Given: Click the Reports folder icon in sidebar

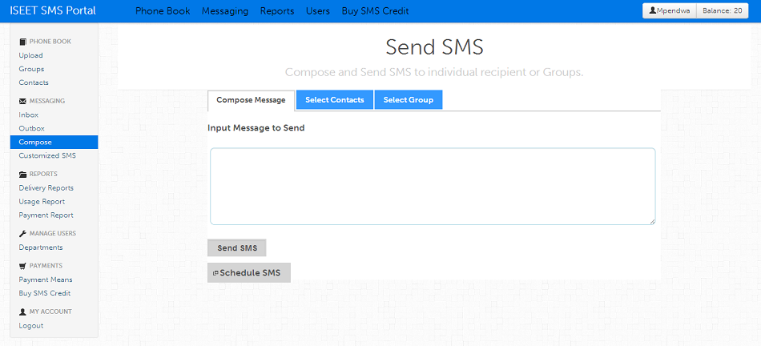Looking at the screenshot, I should (x=22, y=174).
